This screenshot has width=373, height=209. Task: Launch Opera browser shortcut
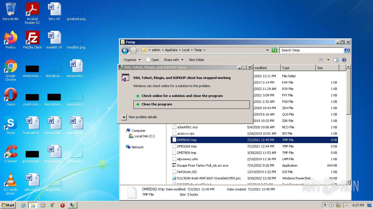(x=10, y=97)
